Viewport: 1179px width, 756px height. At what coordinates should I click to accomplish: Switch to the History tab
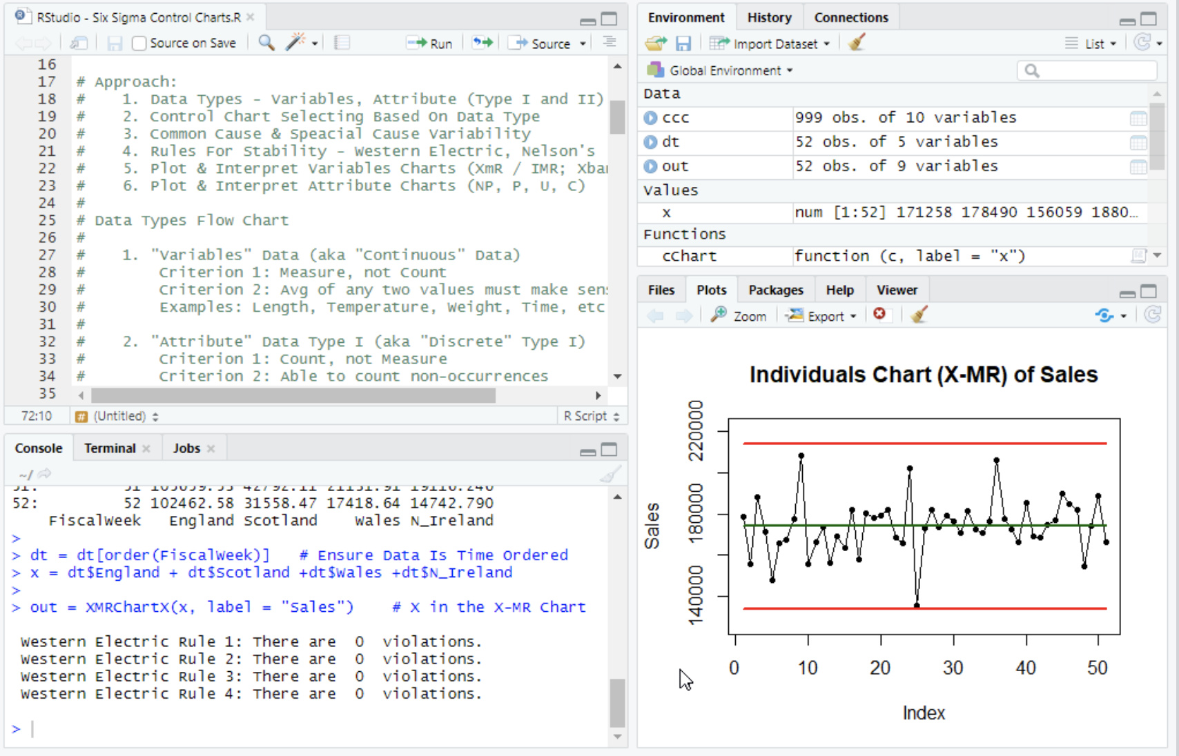click(769, 17)
